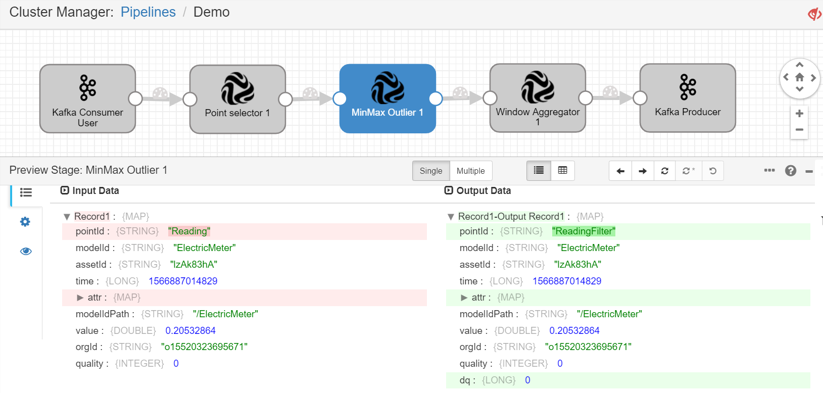823x393 pixels.
Task: Switch preview to Multiple records mode
Action: click(471, 171)
